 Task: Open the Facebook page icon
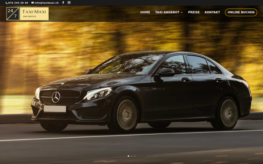click(63, 3)
